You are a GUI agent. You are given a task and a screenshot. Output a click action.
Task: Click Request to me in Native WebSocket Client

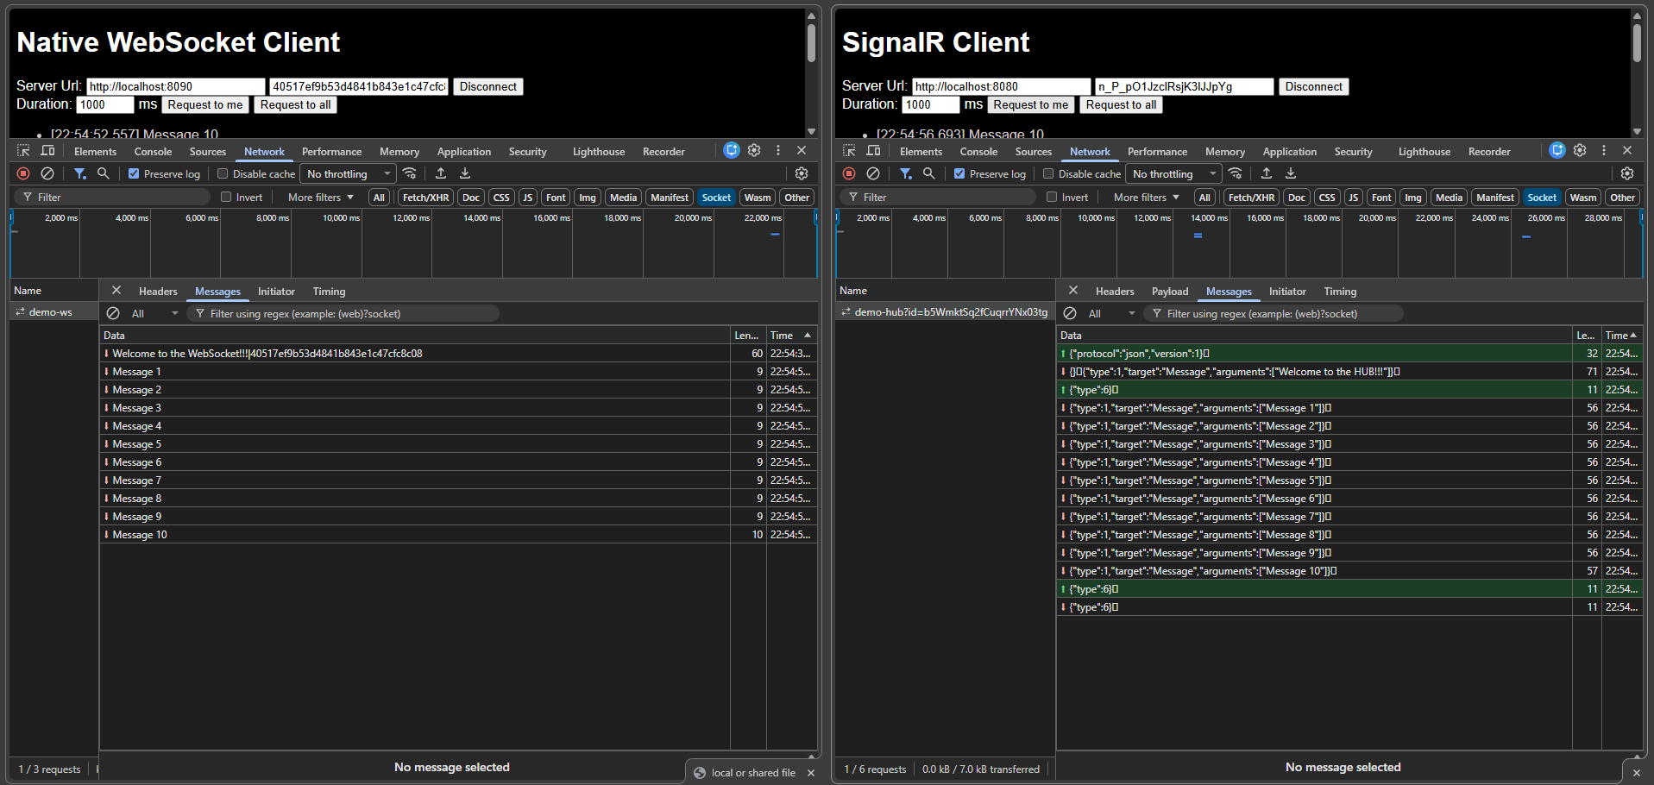click(x=205, y=104)
